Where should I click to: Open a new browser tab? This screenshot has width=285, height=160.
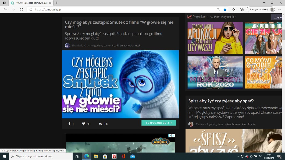56,3
